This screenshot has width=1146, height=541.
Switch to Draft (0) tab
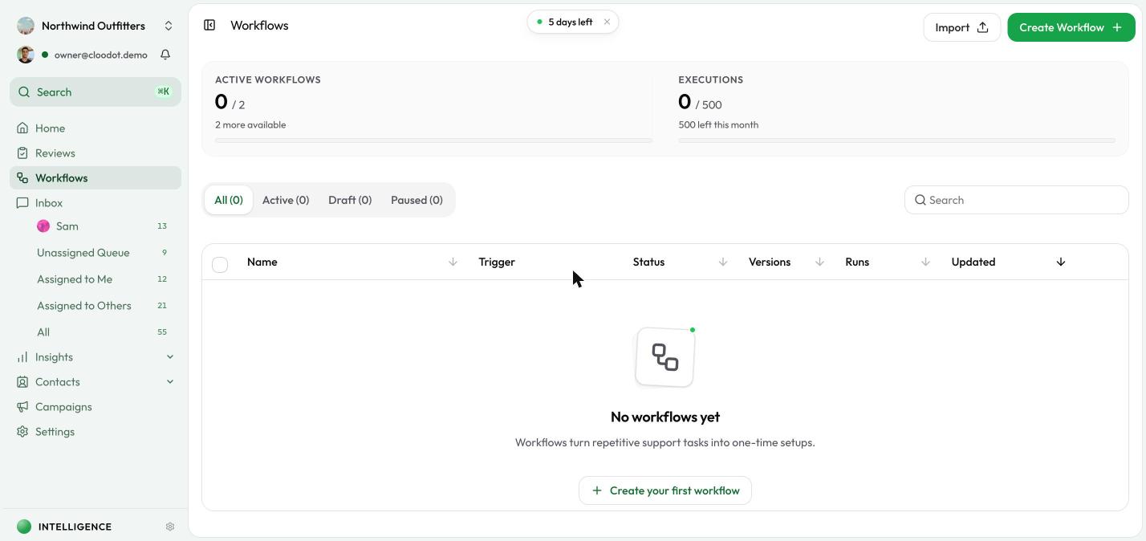(350, 200)
